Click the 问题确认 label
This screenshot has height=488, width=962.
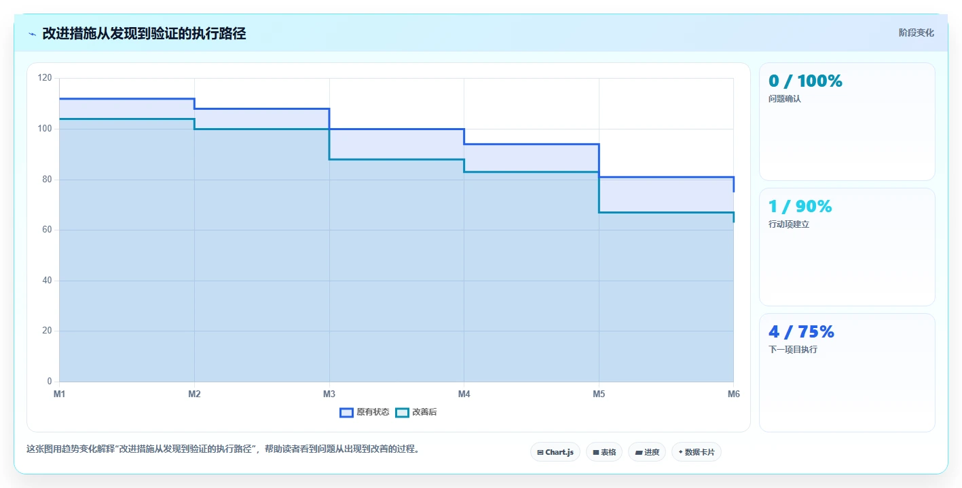pyautogui.click(x=785, y=99)
